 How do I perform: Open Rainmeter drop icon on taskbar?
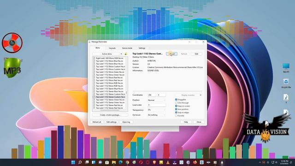pyautogui.click(x=222, y=162)
